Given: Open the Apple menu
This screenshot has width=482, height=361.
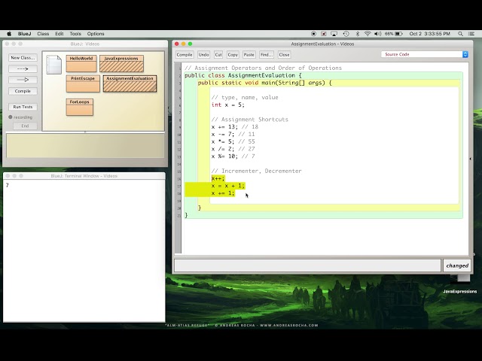Looking at the screenshot, I should (x=9, y=34).
